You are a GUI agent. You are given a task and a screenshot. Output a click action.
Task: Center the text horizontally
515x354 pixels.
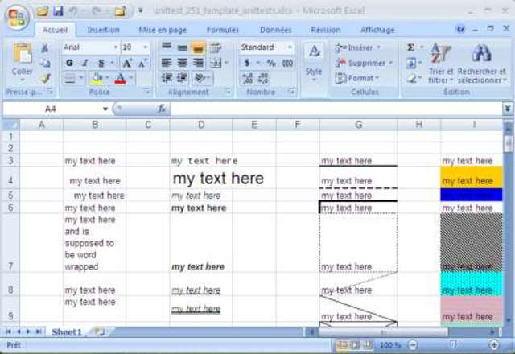coord(182,63)
